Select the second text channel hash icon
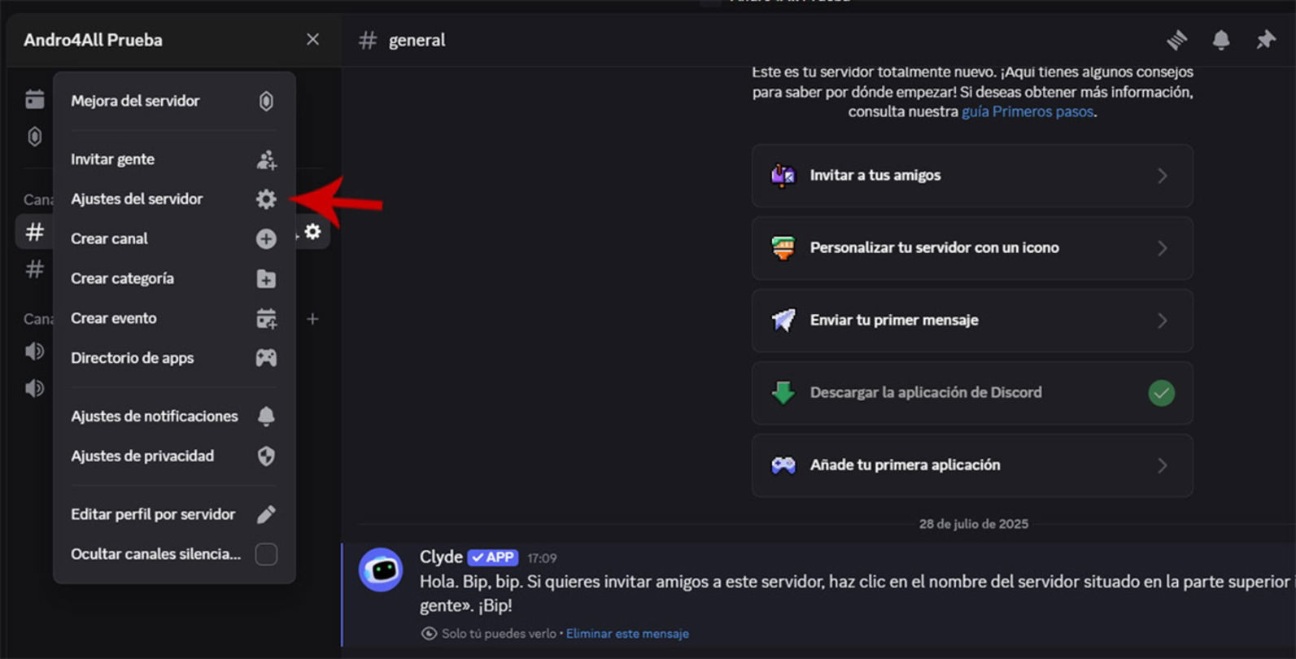The height and width of the screenshot is (659, 1296). pyautogui.click(x=34, y=269)
